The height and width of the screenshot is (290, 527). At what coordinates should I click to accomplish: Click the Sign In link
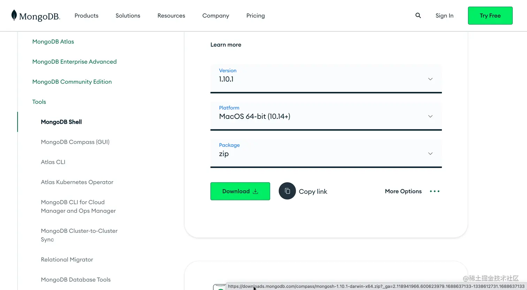click(x=444, y=16)
